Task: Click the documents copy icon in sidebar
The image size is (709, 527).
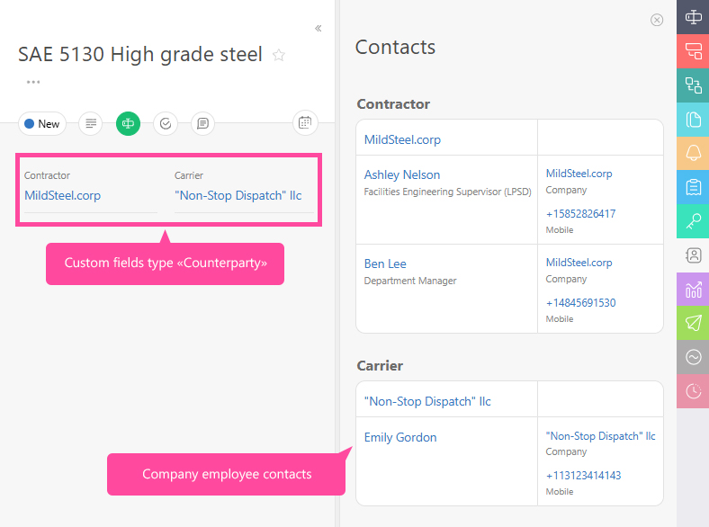Action: point(693,119)
